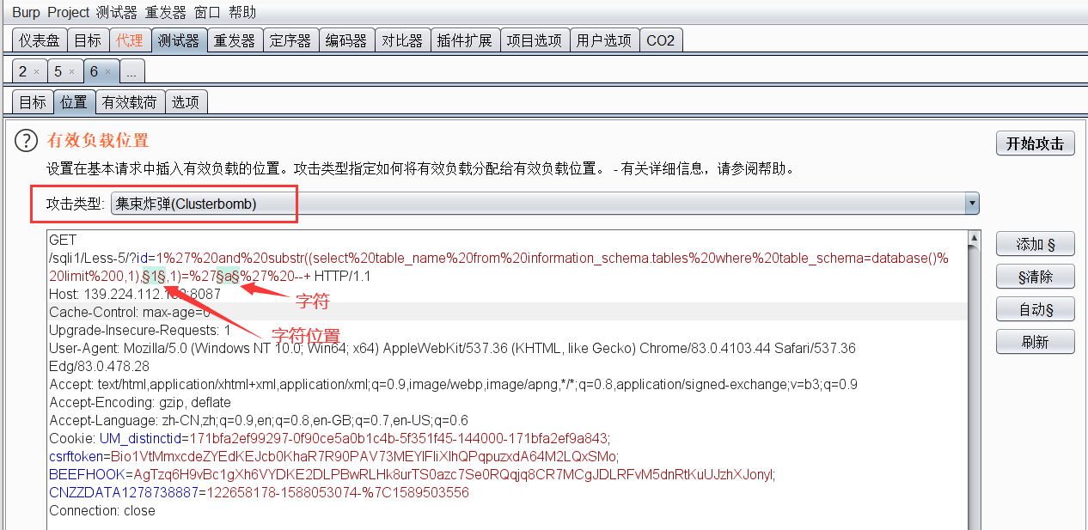Open the 帮助 menu
Viewport: 1088px width, 530px height.
242,12
